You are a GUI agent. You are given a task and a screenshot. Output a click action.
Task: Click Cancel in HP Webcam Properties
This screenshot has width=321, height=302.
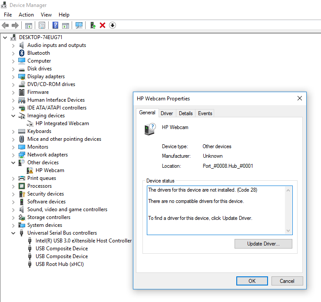[287, 281]
